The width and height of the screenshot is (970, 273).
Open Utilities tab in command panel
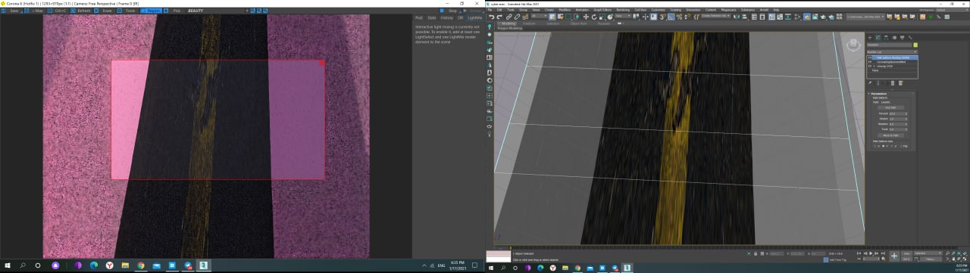point(910,37)
